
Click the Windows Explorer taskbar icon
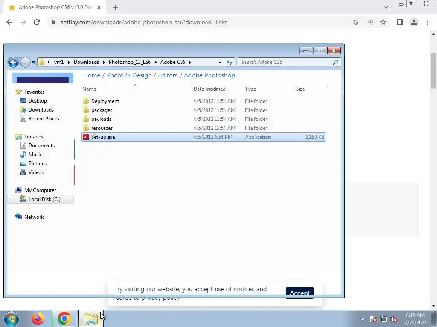(x=91, y=318)
